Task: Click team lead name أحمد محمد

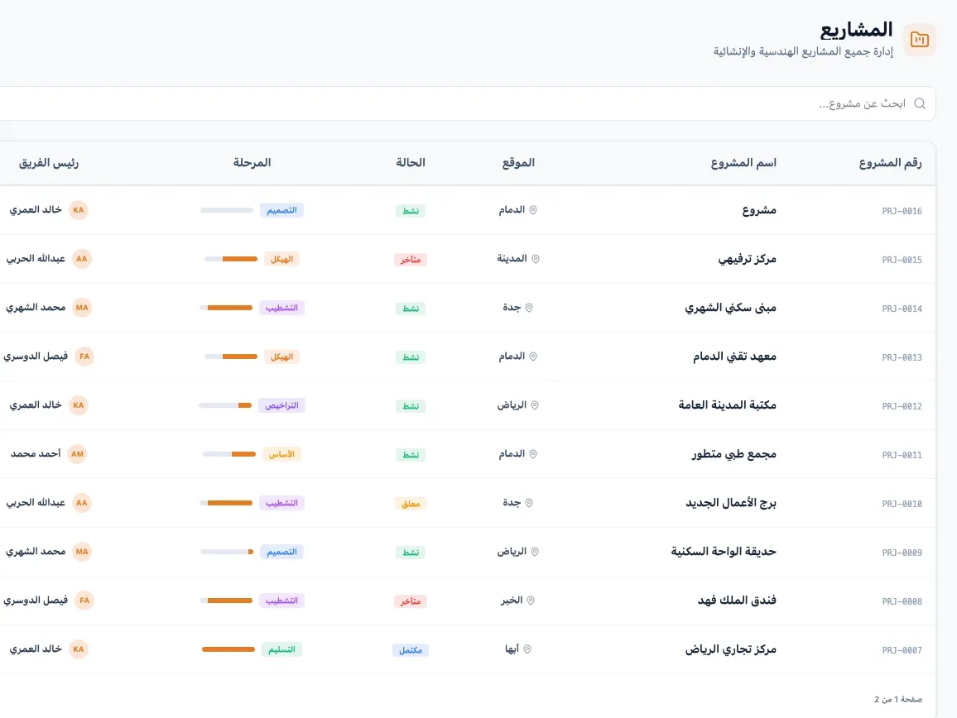Action: [36, 454]
